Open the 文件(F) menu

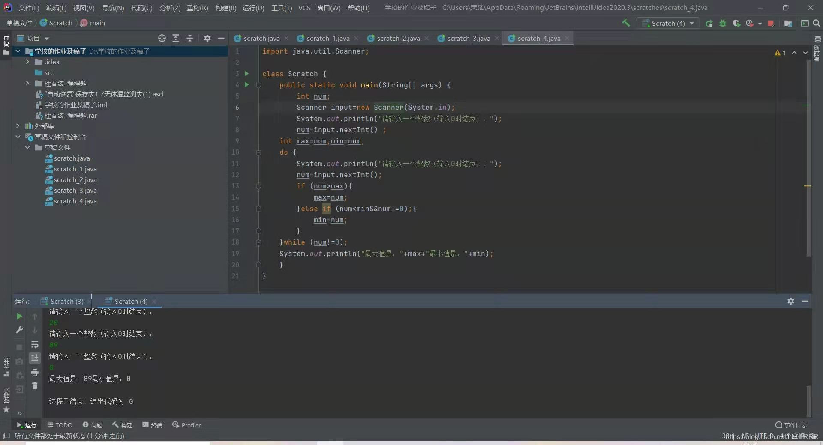click(x=29, y=8)
